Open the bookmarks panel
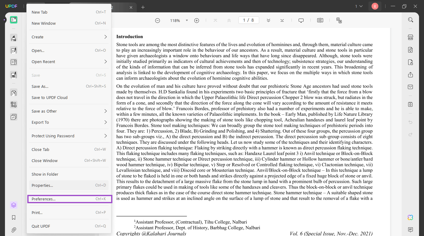 14,217
